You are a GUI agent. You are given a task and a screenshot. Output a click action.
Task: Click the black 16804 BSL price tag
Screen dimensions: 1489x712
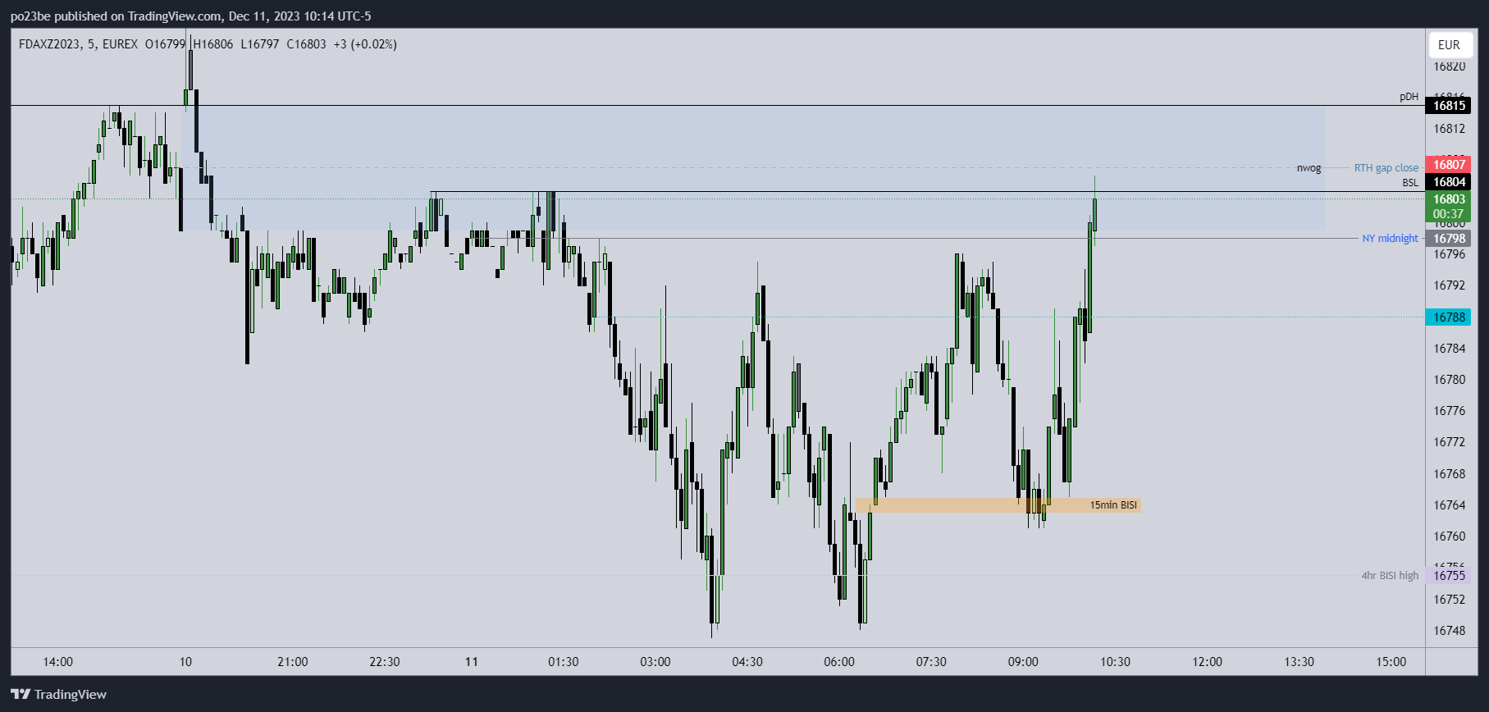point(1449,182)
